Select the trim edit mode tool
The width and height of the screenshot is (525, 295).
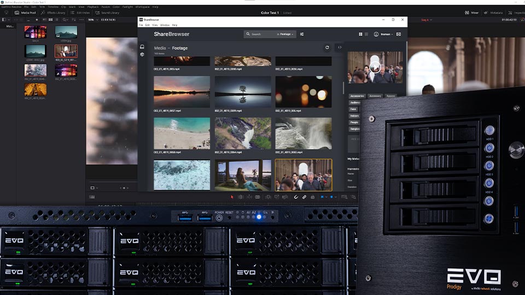241,197
